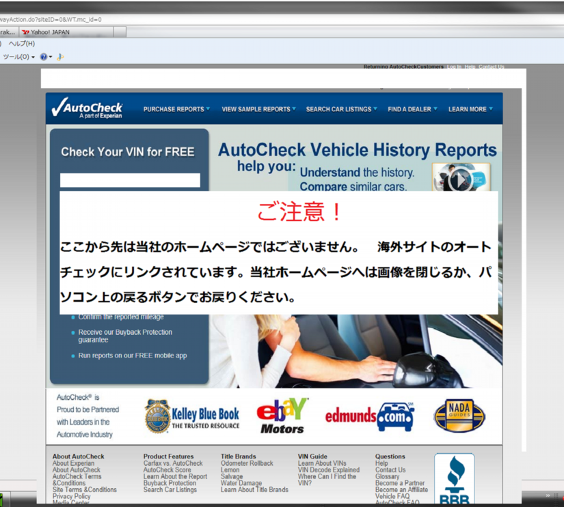This screenshot has height=507, width=564.
Task: Click 'Receive our Buyback Protection guarantee' bullet
Action: tap(125, 336)
